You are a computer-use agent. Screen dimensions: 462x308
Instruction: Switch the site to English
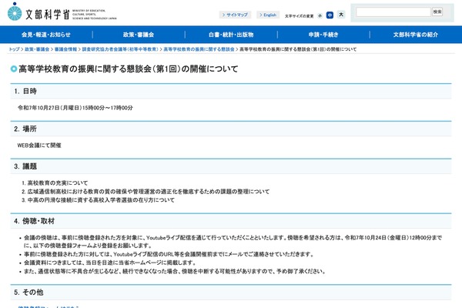tap(268, 15)
